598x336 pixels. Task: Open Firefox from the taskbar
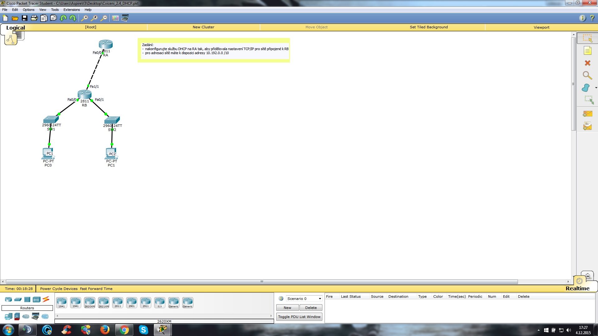pos(105,330)
